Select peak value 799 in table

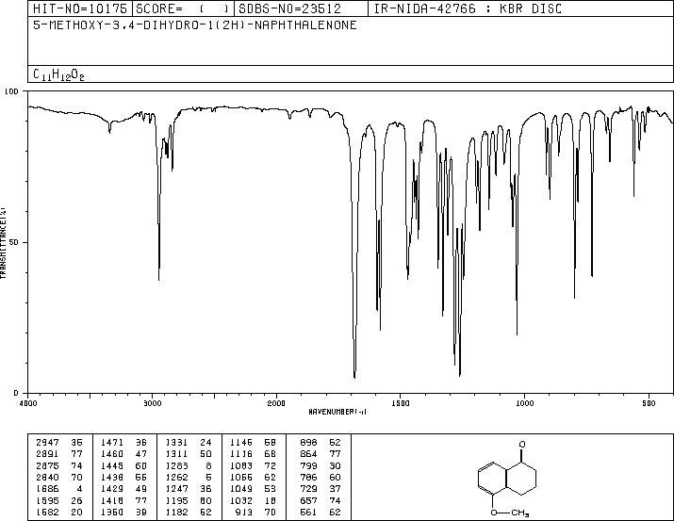[308, 465]
